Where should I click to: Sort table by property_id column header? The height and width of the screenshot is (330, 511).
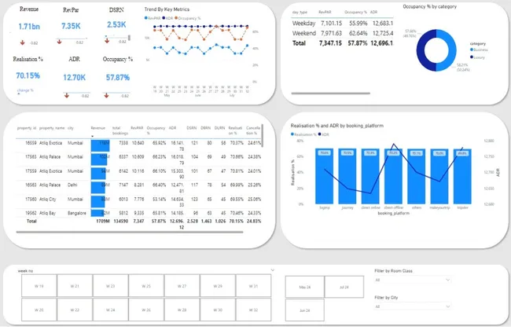[27, 128]
